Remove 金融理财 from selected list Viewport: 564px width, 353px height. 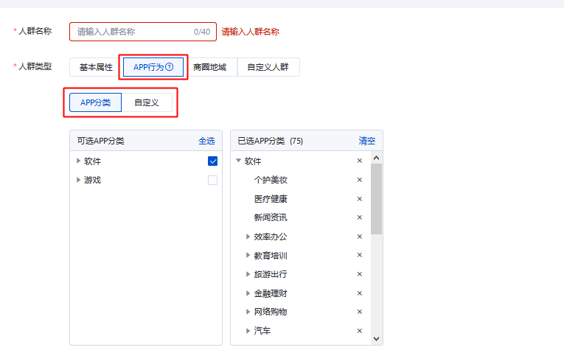359,293
